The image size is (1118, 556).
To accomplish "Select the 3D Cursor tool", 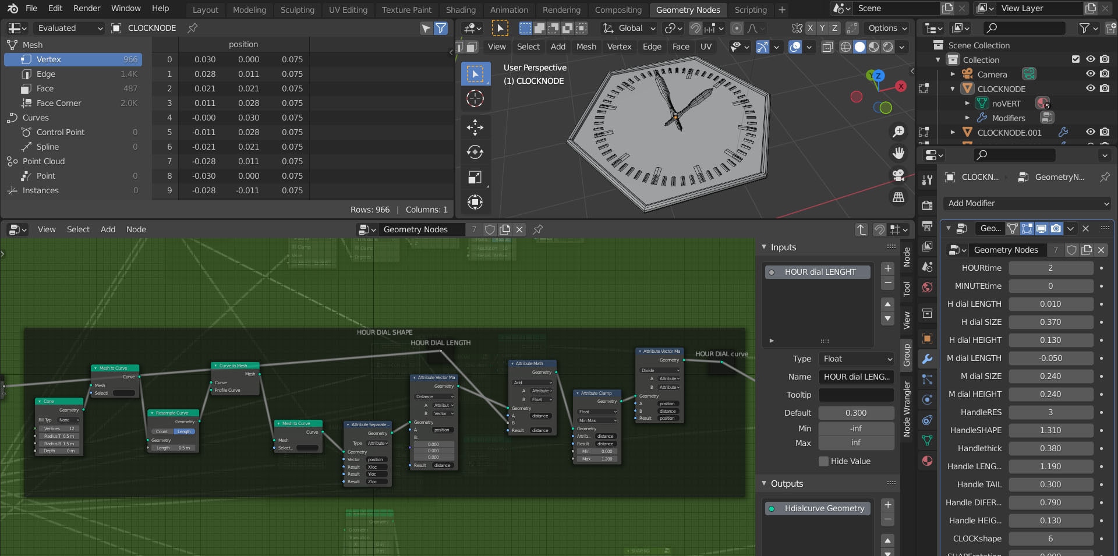I will tap(475, 98).
